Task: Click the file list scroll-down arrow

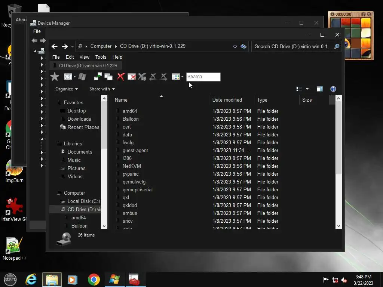Action: click(x=338, y=226)
